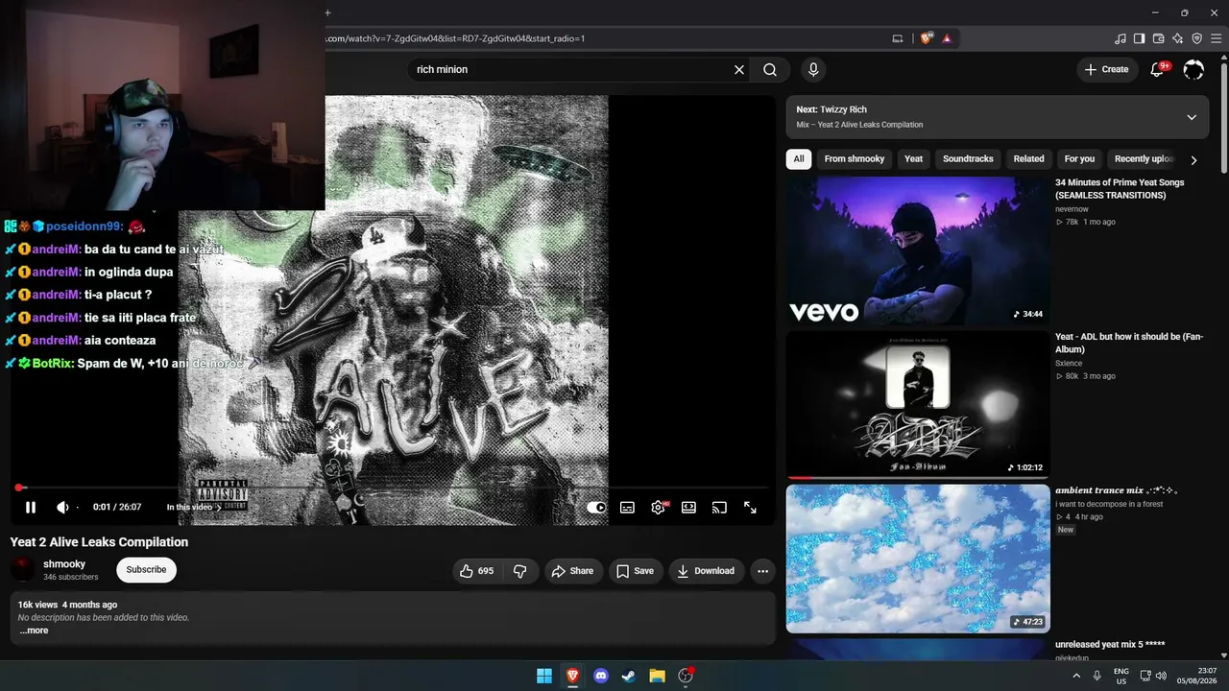This screenshot has height=691, width=1229.
Task: Save the video to a playlist
Action: [x=635, y=571]
